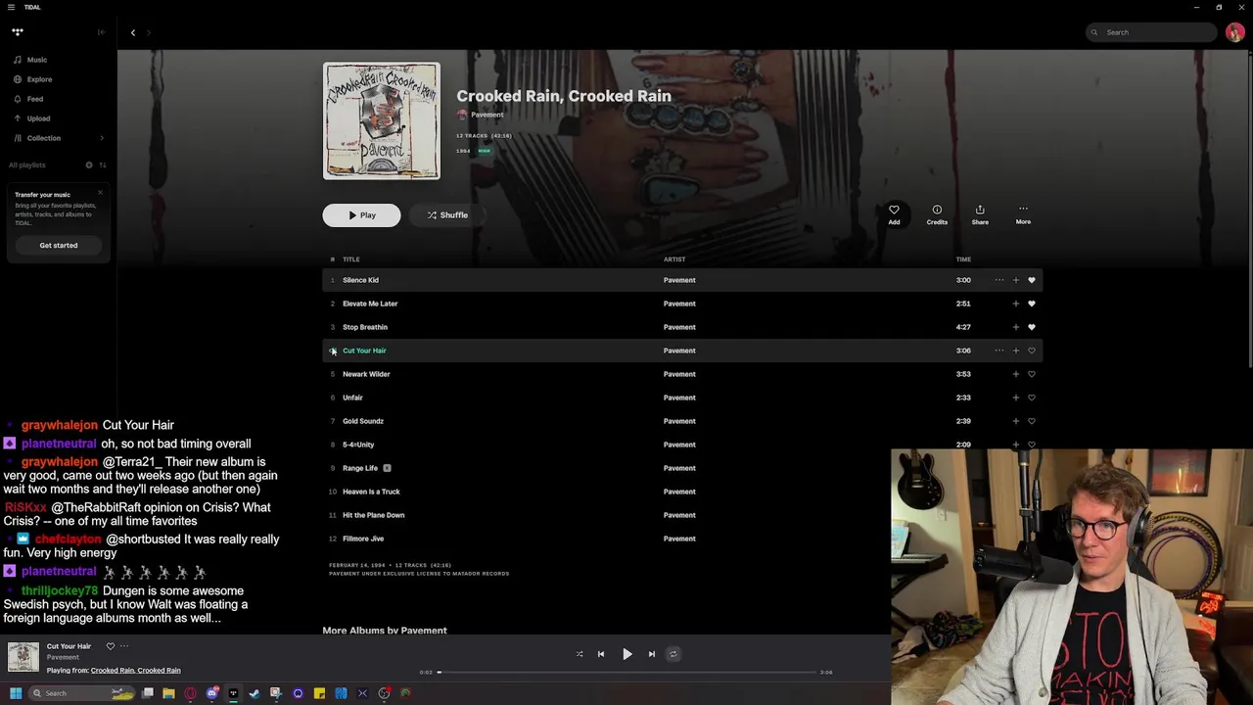This screenshot has width=1253, height=705.
Task: Create a new playlist with the plus icon
Action: pyautogui.click(x=88, y=164)
